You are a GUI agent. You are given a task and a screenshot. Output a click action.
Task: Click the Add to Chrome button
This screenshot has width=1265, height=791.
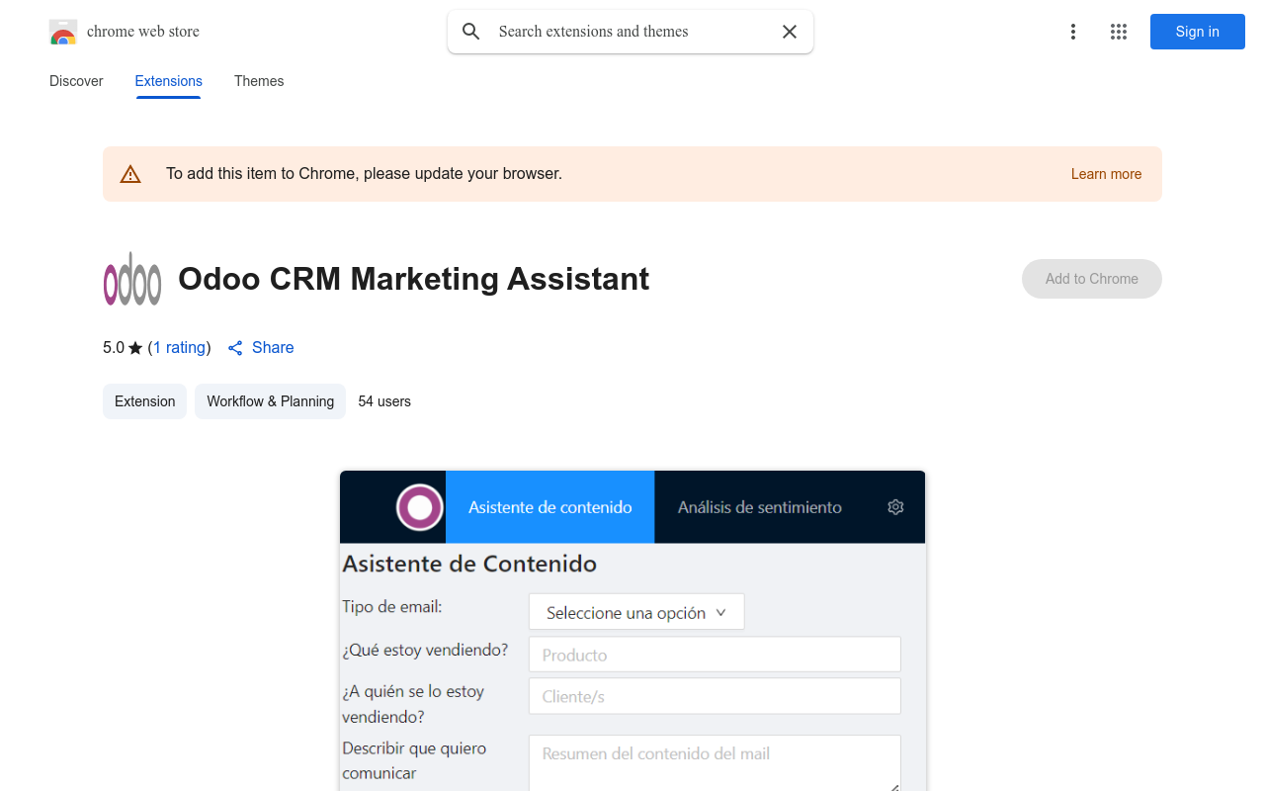(x=1092, y=279)
